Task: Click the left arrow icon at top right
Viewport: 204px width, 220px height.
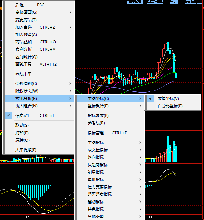Action: click(188, 2)
